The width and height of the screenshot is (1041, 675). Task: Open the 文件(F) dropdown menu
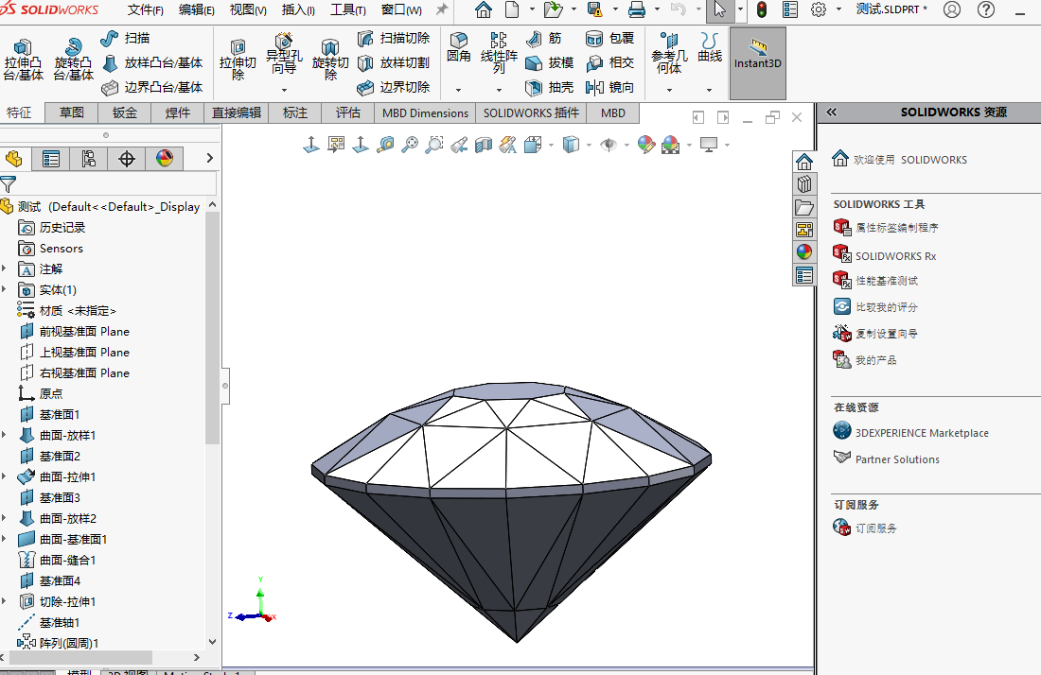tap(144, 10)
